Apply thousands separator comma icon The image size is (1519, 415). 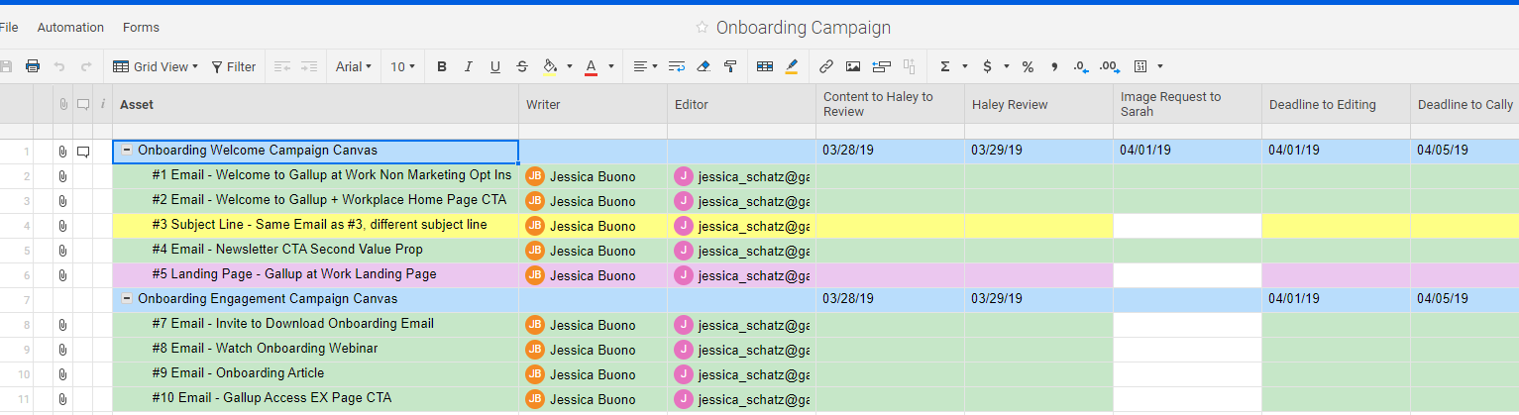click(x=1054, y=66)
